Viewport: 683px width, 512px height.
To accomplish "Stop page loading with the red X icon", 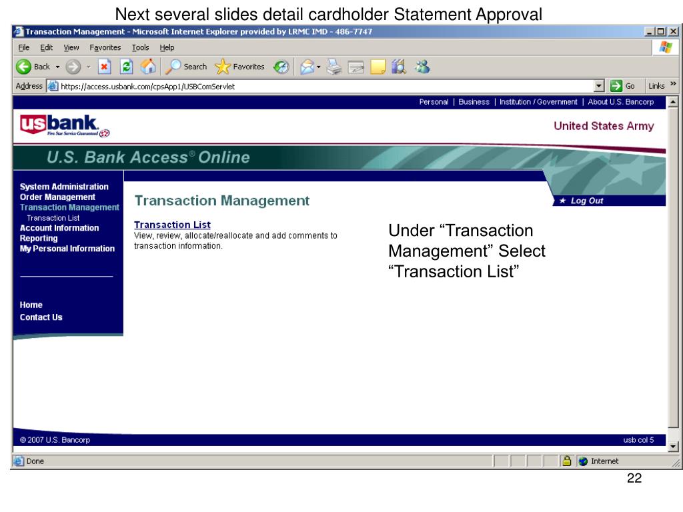I will click(103, 67).
